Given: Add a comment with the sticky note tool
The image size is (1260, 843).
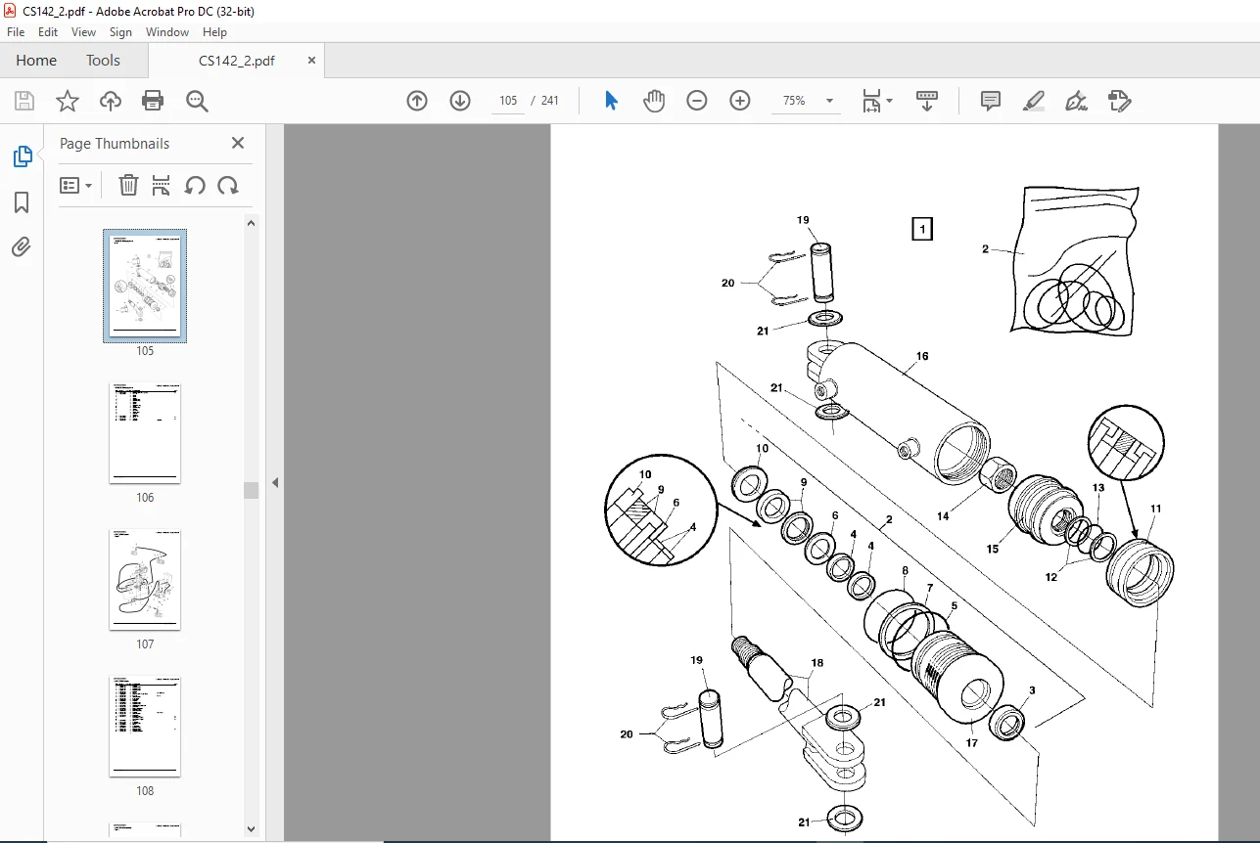Looking at the screenshot, I should click(991, 101).
